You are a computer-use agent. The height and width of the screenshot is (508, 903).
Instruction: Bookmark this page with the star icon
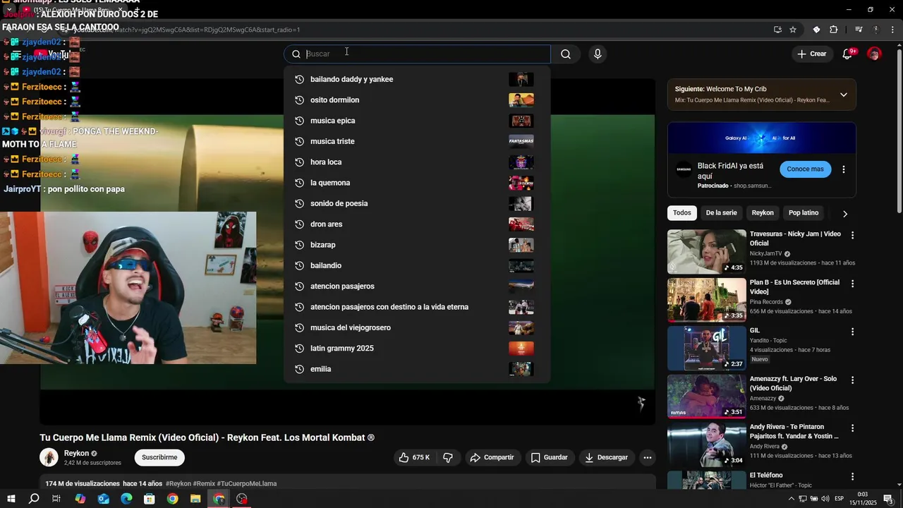[x=793, y=30]
